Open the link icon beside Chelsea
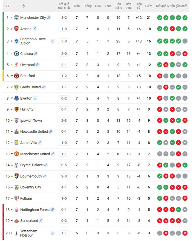The height and width of the screenshot is (241, 192). pos(36,54)
